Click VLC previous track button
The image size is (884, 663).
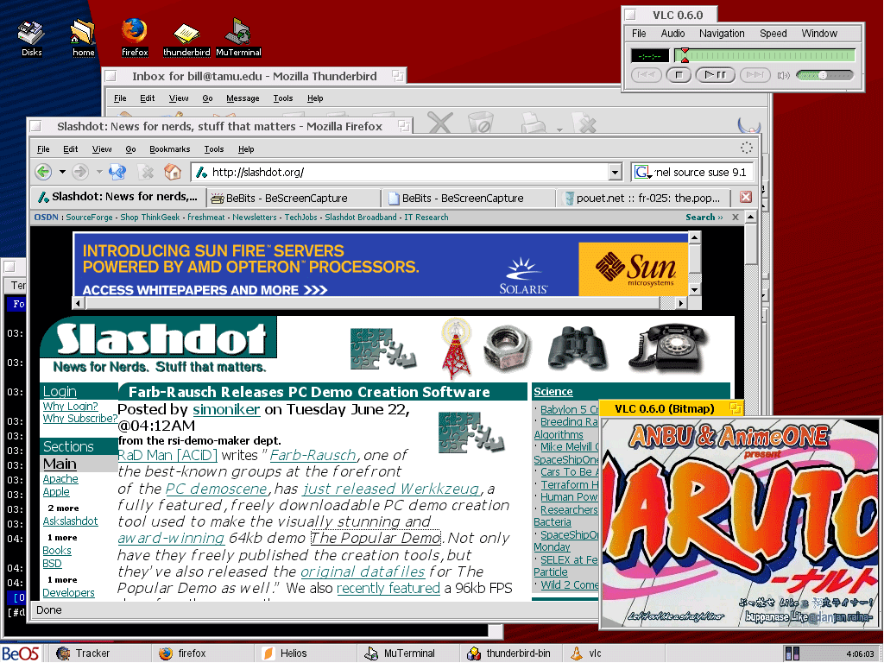[646, 74]
